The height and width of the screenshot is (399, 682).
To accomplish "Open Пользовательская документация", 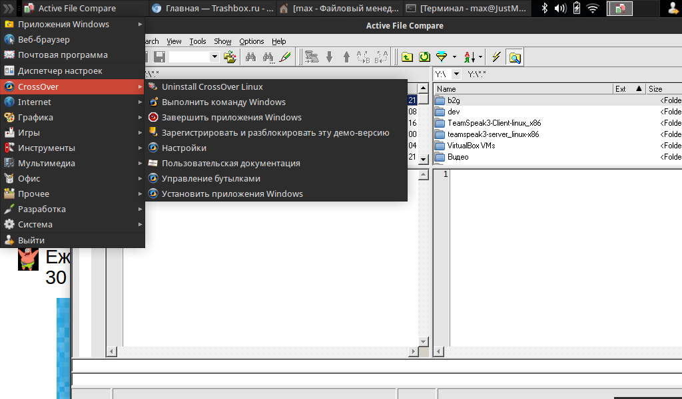I will [276, 163].
